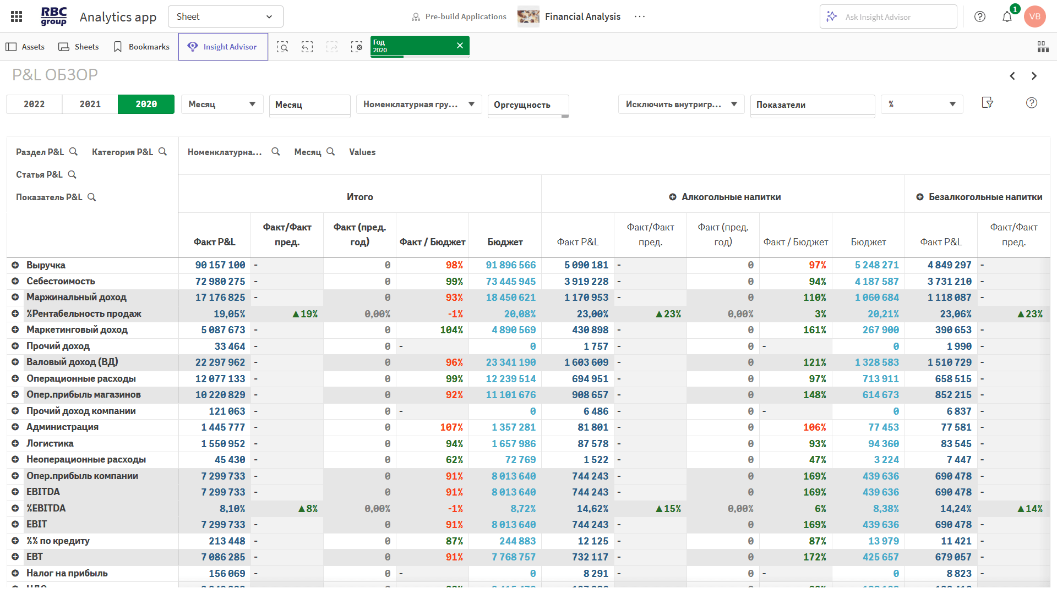Go to the next sheet arrow
Viewport: 1057px width, 594px height.
(1034, 76)
